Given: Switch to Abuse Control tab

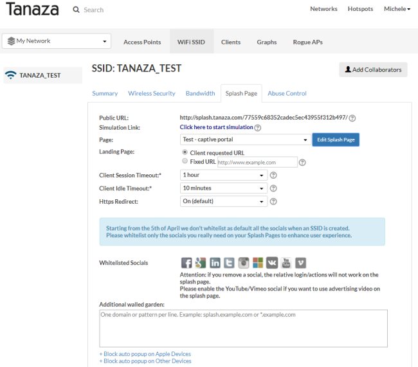Looking at the screenshot, I should [x=287, y=93].
